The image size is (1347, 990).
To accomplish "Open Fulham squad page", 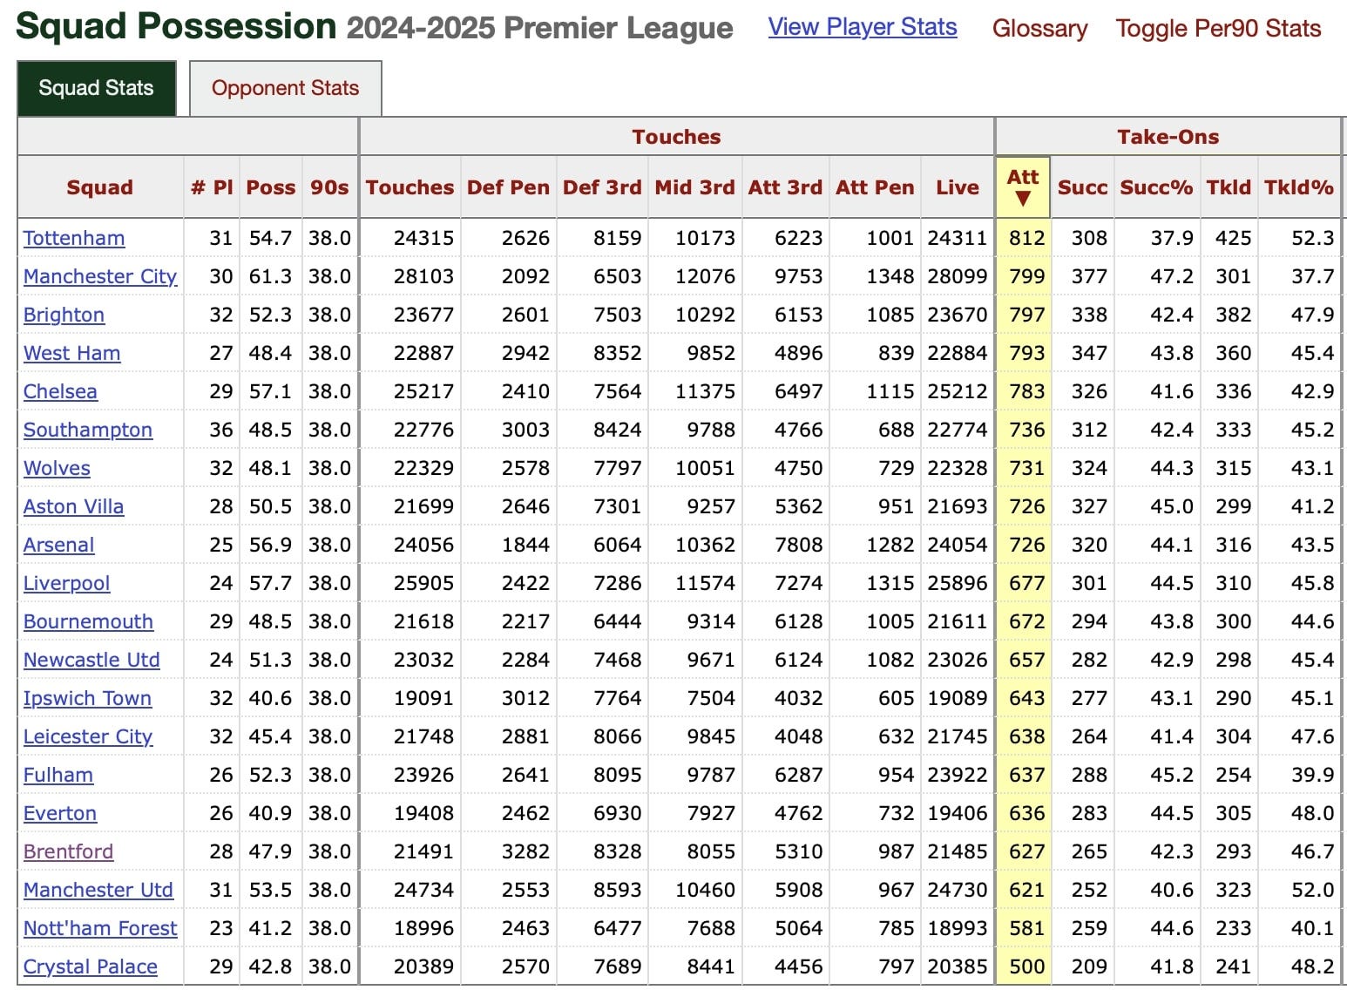I will coord(58,775).
